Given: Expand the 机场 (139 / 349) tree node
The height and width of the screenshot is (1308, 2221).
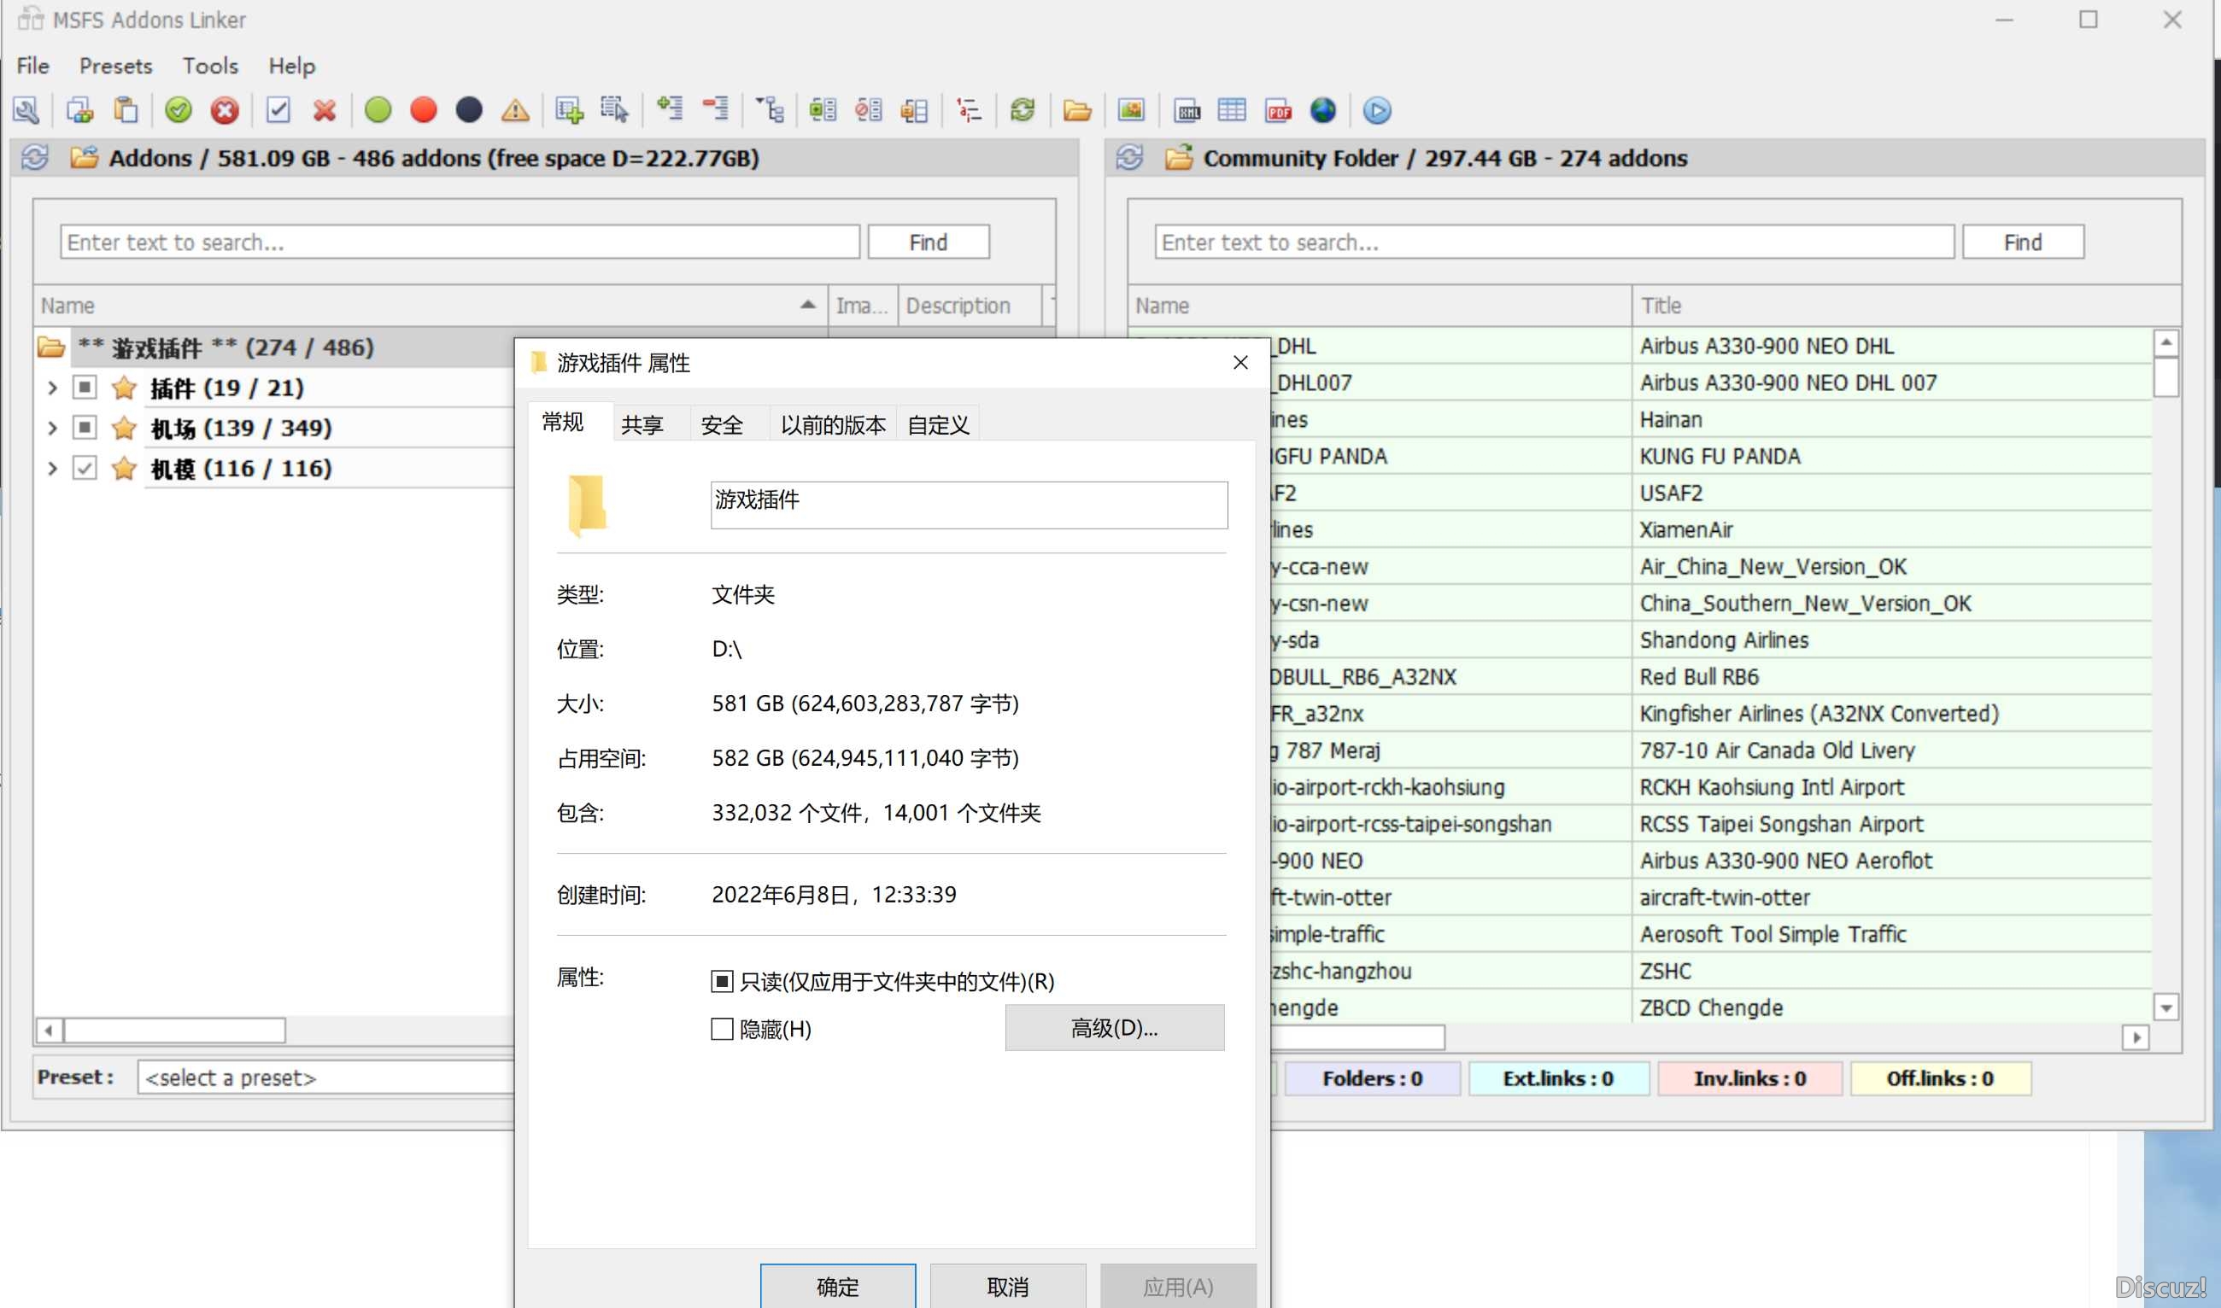Looking at the screenshot, I should [x=52, y=428].
